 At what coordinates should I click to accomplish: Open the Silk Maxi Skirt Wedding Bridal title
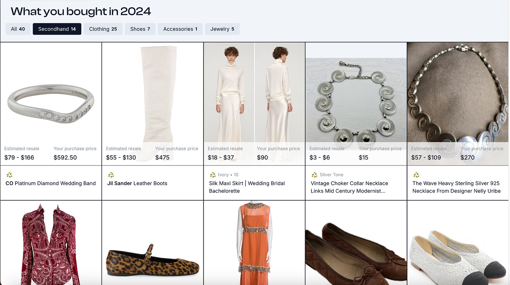(x=247, y=187)
